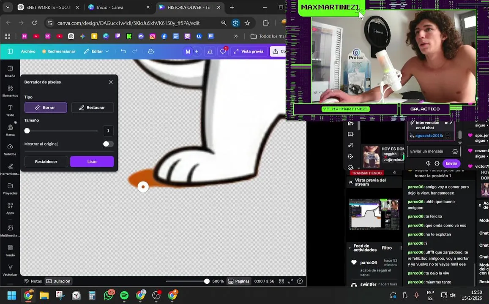Click the Vista previa button
This screenshot has height=304, width=489.
(249, 52)
